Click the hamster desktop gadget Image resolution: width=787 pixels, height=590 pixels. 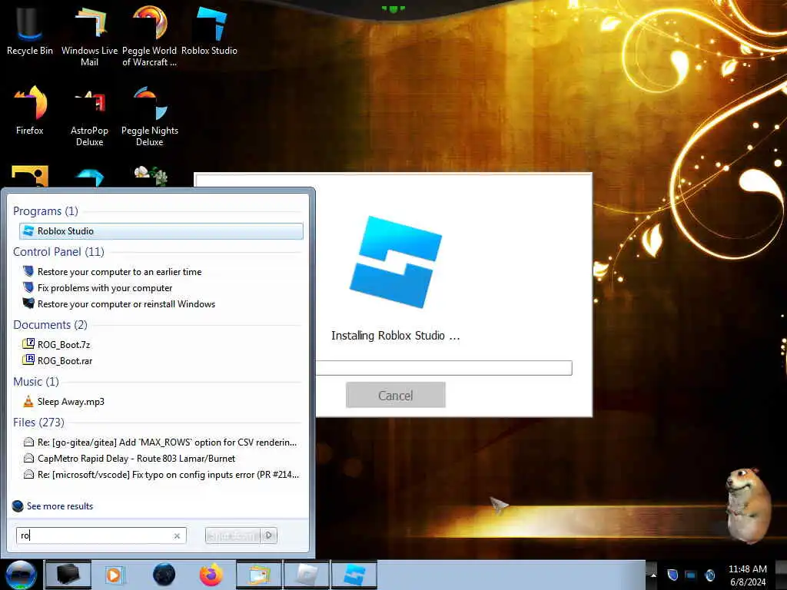(747, 505)
